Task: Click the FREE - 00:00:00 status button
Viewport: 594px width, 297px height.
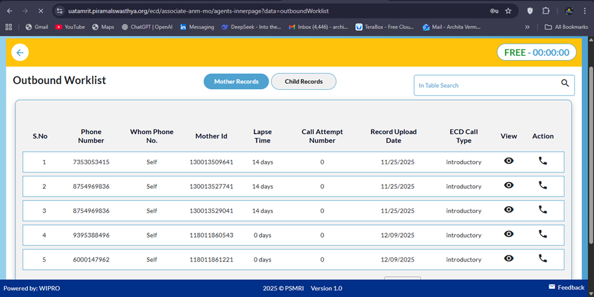Action: tap(536, 52)
